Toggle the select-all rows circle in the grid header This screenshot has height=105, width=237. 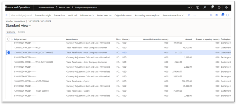coord(9,39)
